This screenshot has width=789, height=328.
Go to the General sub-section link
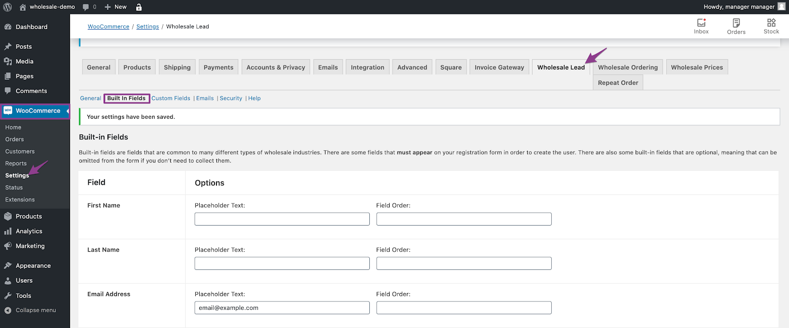(91, 98)
